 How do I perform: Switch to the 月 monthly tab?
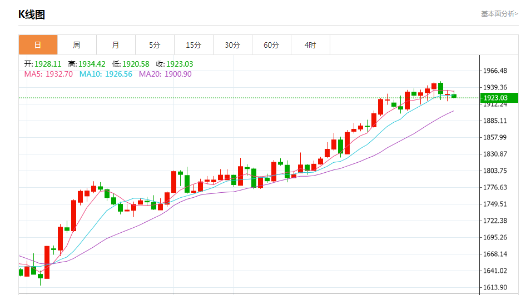pos(116,45)
